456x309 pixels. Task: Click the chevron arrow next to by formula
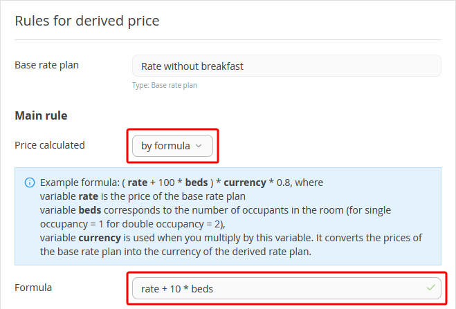click(199, 146)
